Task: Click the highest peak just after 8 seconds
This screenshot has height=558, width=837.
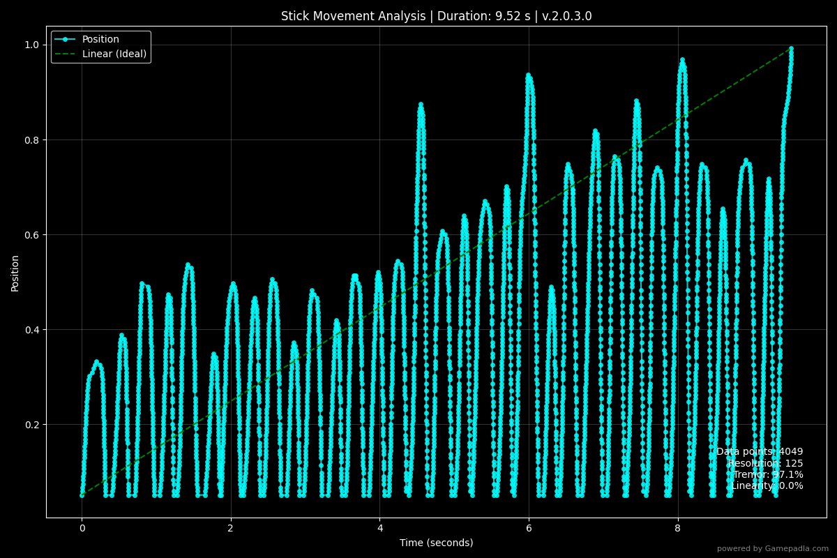Action: (682, 60)
